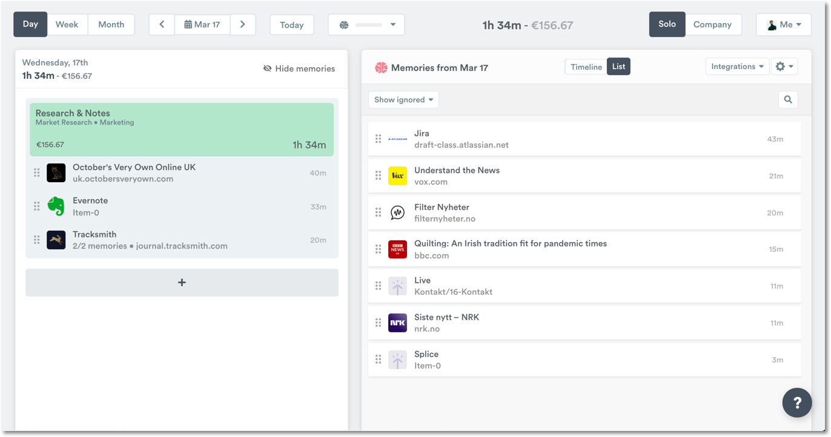The height and width of the screenshot is (437, 831).
Task: Switch memories to Timeline view
Action: pos(586,67)
